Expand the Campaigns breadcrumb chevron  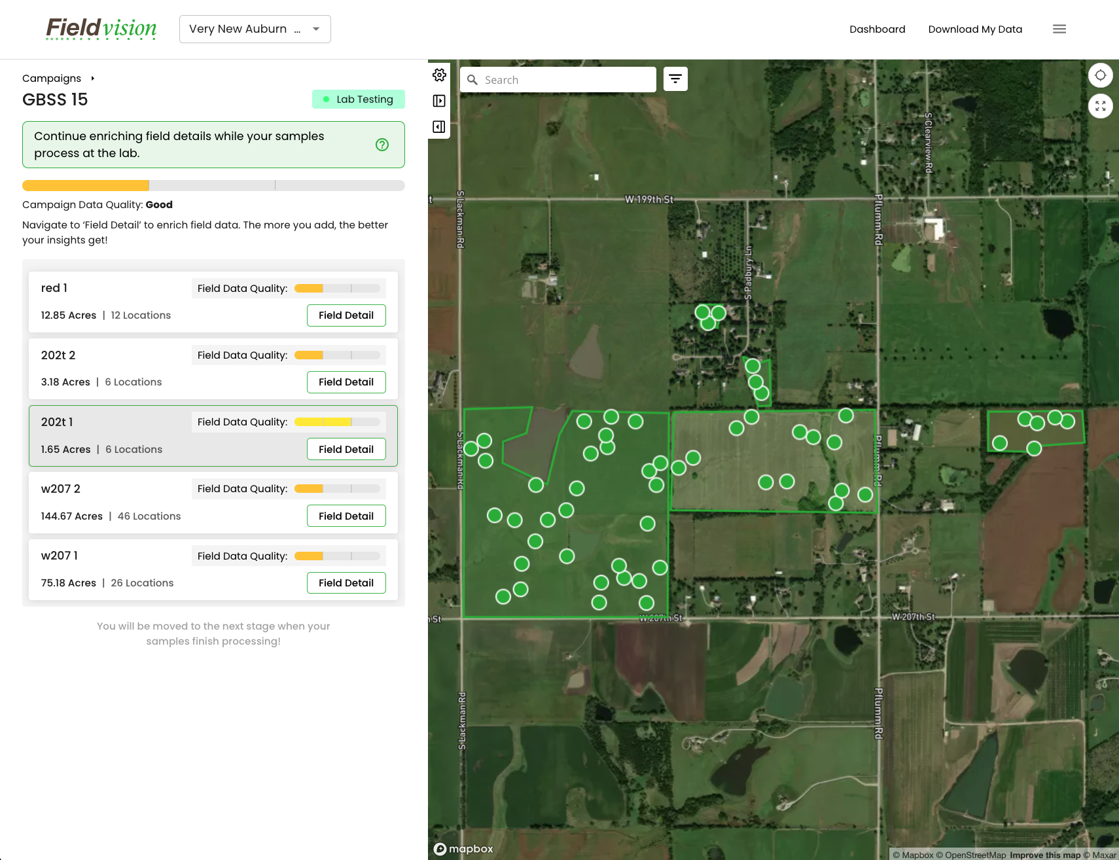point(92,78)
